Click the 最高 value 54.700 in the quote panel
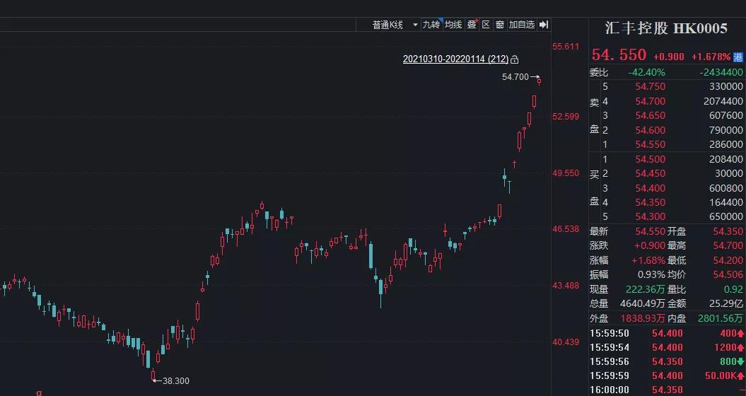The height and width of the screenshot is (396, 746). (728, 245)
